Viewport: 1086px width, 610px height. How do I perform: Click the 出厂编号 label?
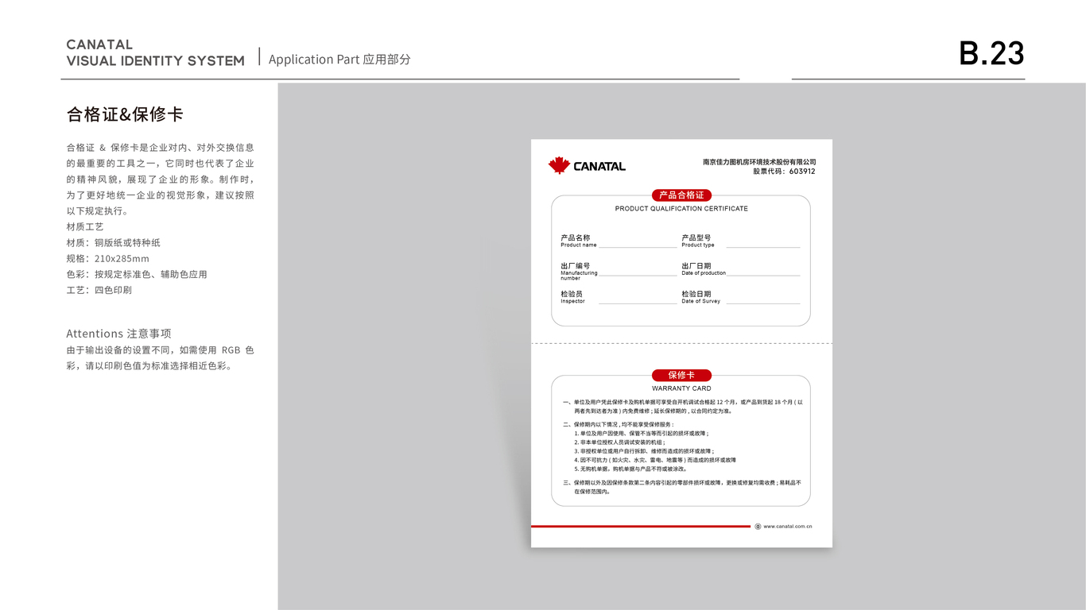(576, 266)
